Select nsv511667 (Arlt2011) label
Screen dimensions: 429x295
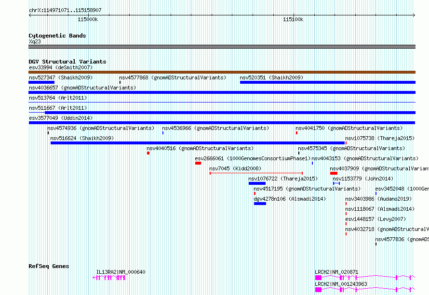point(58,108)
